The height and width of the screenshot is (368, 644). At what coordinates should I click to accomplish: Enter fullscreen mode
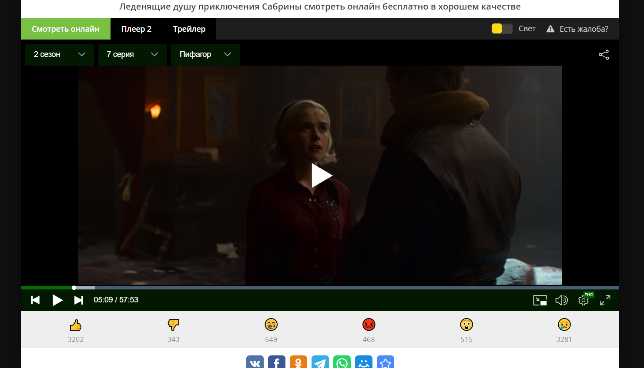coord(605,300)
